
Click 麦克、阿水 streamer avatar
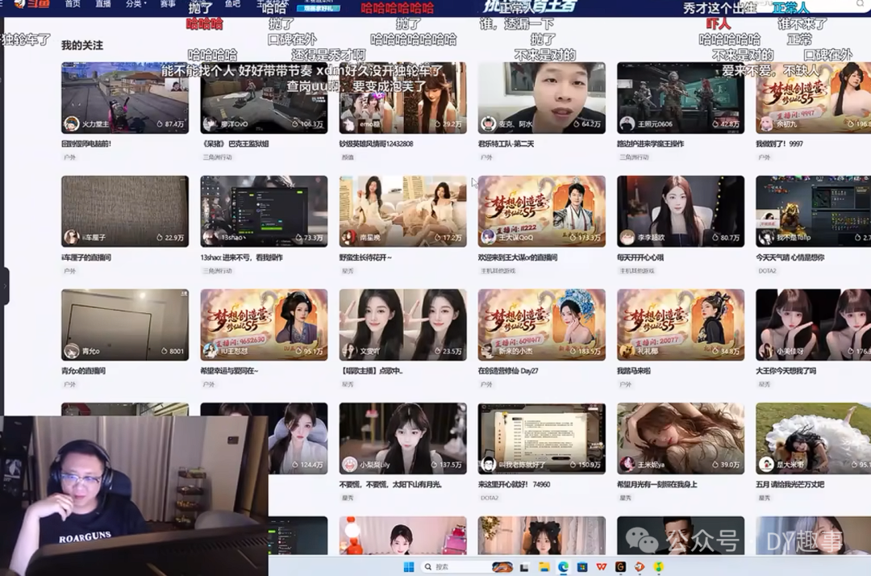(488, 123)
